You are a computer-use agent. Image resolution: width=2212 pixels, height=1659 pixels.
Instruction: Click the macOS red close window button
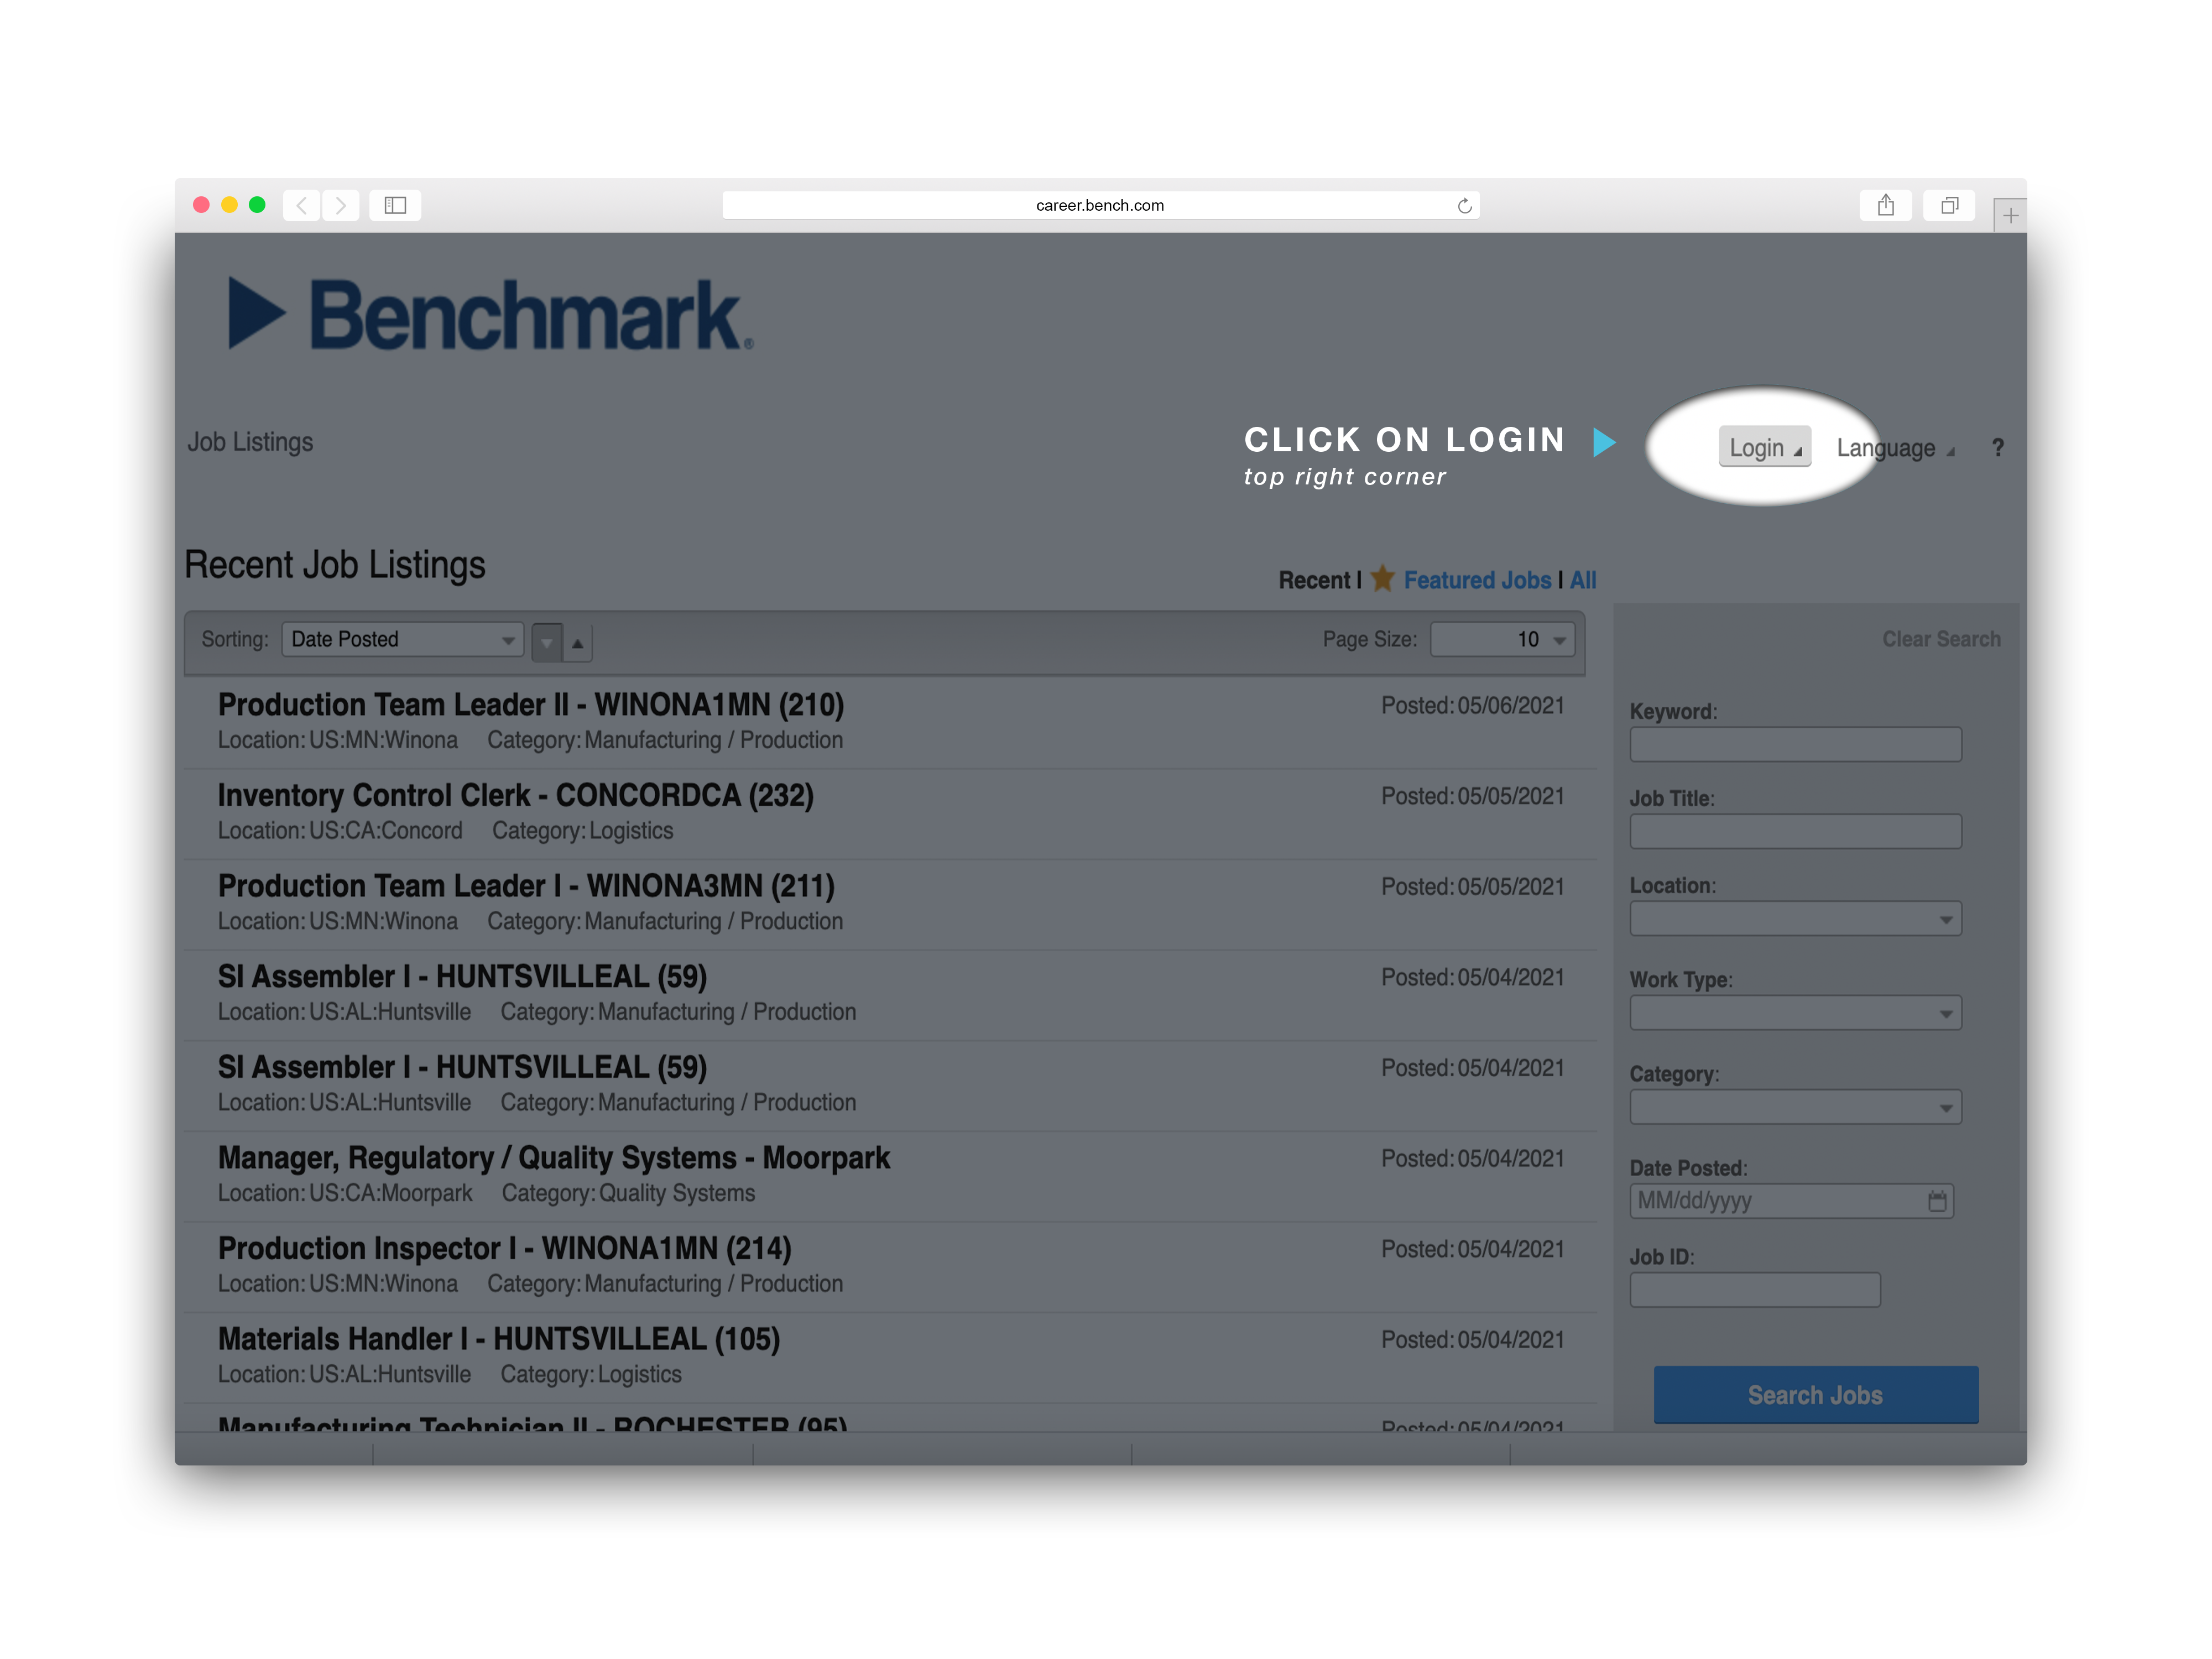point(201,205)
